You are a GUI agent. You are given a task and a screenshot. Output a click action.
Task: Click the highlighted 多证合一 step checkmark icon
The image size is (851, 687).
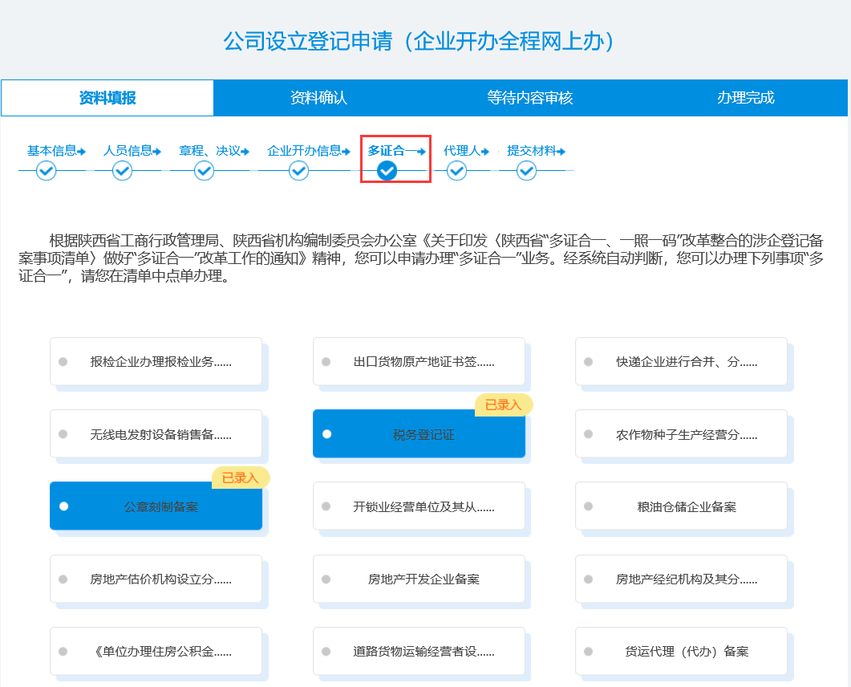pos(387,170)
